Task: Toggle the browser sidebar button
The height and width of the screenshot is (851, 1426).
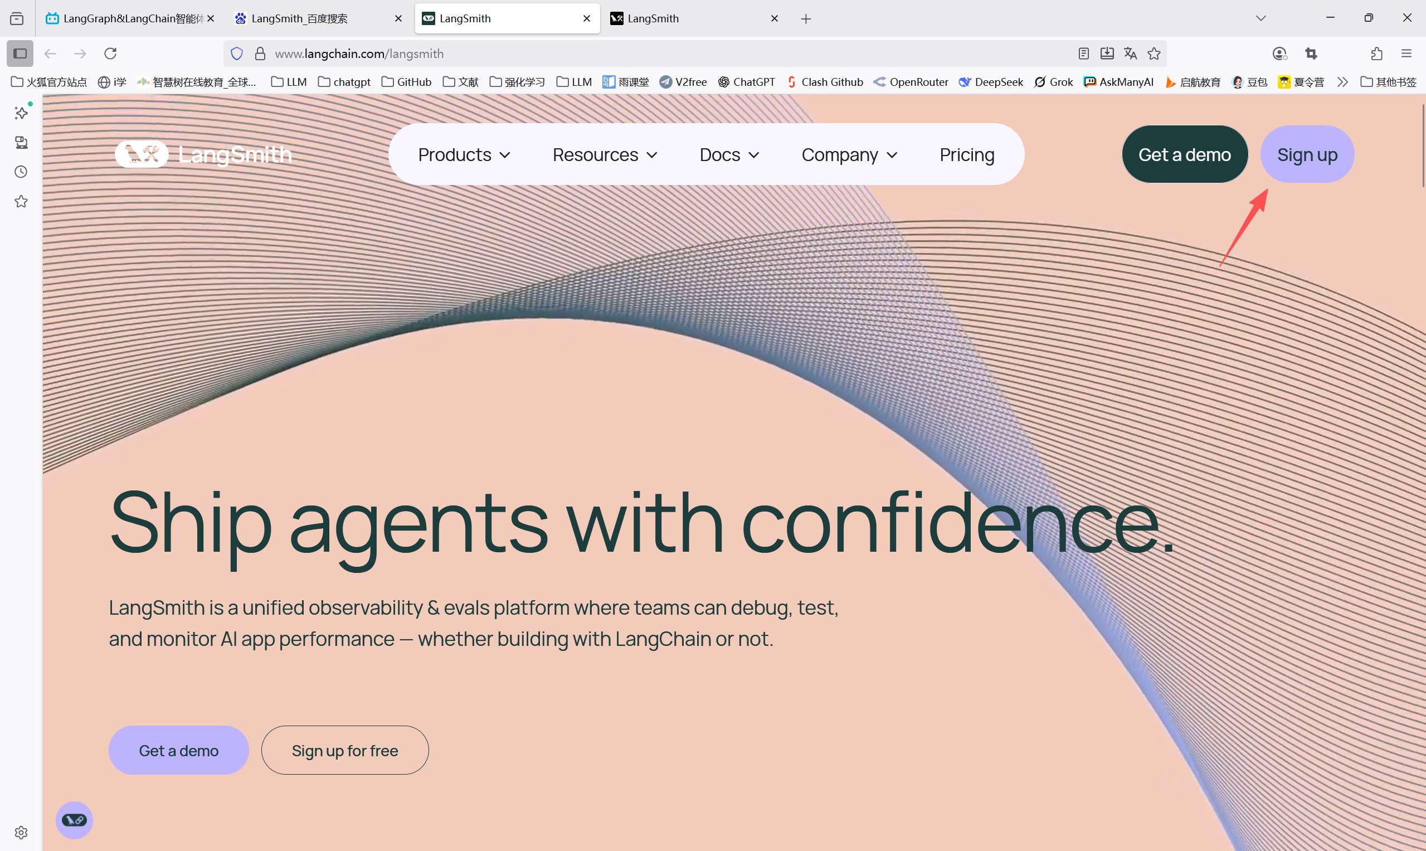Action: (x=20, y=54)
